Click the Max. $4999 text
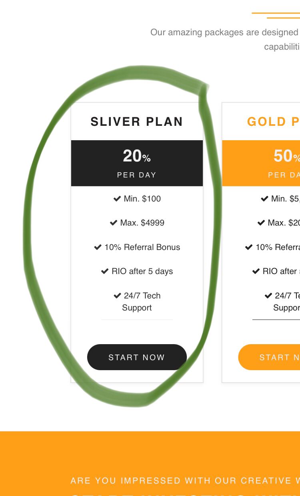The width and height of the screenshot is (300, 496). [x=142, y=223]
